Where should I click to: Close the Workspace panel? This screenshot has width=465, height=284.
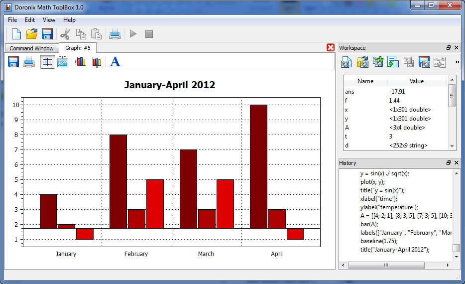pos(457,47)
